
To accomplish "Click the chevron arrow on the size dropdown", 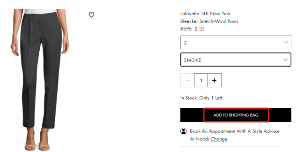I will point(286,42).
